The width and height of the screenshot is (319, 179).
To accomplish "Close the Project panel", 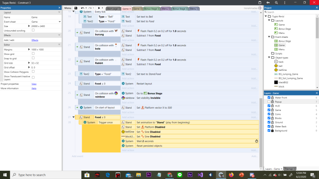I will coord(317,8).
